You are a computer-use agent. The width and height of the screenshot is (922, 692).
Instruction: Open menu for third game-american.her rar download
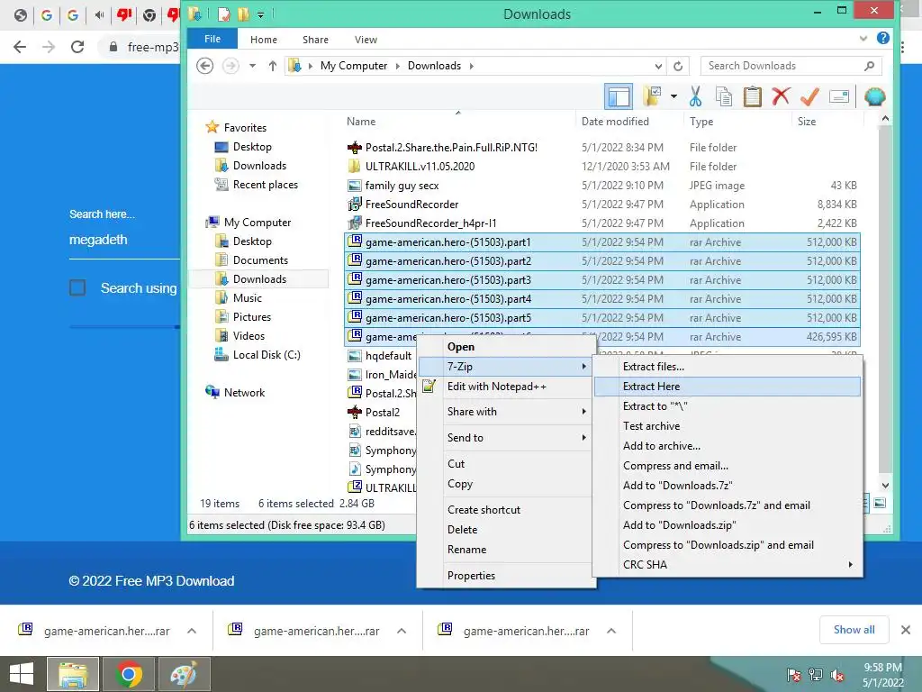pos(611,631)
